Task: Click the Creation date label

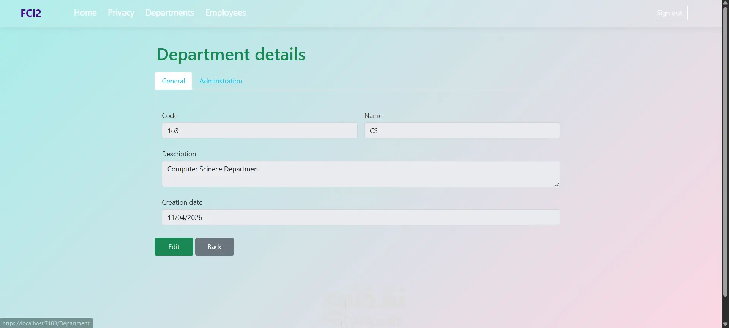Action: pos(182,202)
